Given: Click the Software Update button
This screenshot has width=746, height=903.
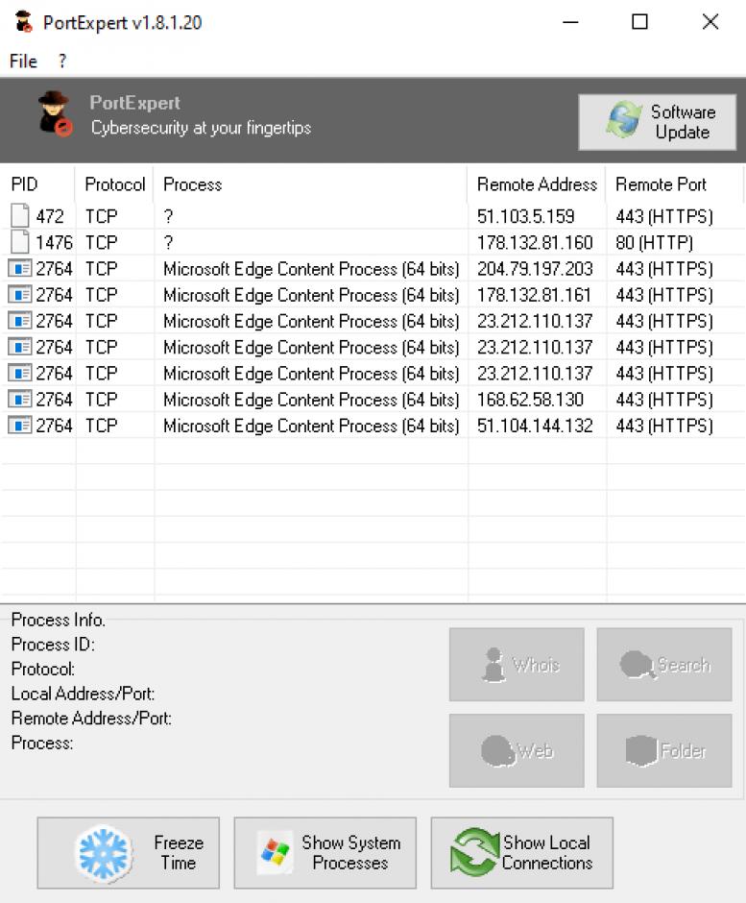Looking at the screenshot, I should [x=657, y=122].
